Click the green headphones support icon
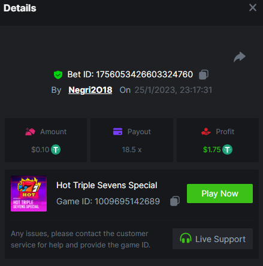This screenshot has width=263, height=266. 186,238
